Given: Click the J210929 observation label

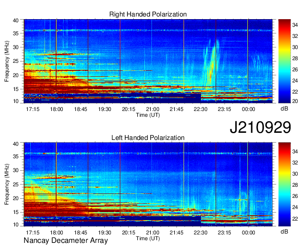Looking at the screenshot, I should (x=260, y=127).
